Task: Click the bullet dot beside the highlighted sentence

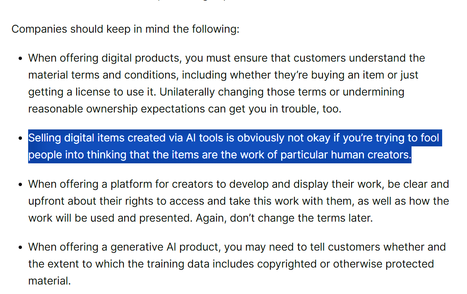Action: (x=20, y=139)
